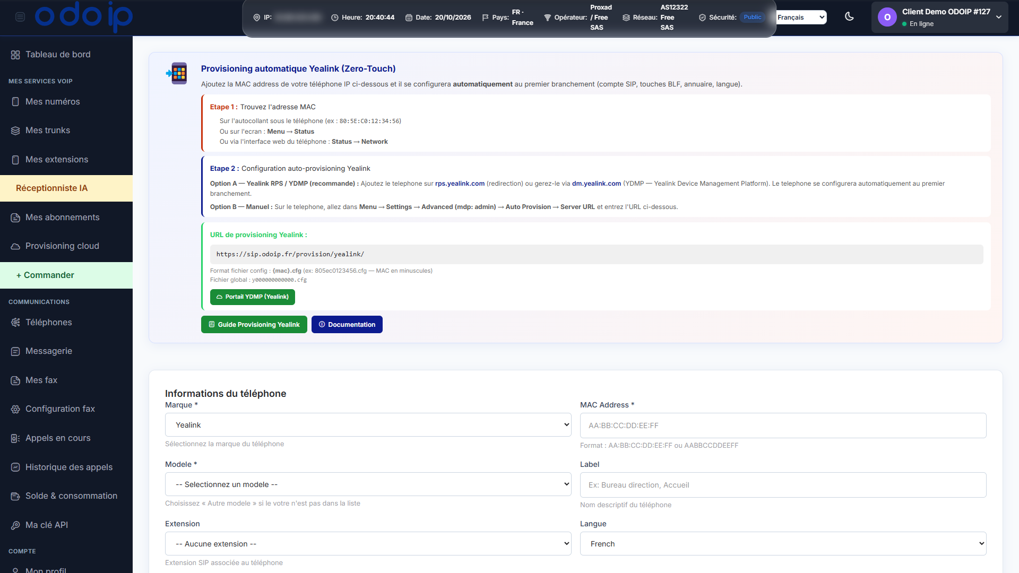Click the Appels en cours icon
This screenshot has width=1019, height=573.
point(15,438)
